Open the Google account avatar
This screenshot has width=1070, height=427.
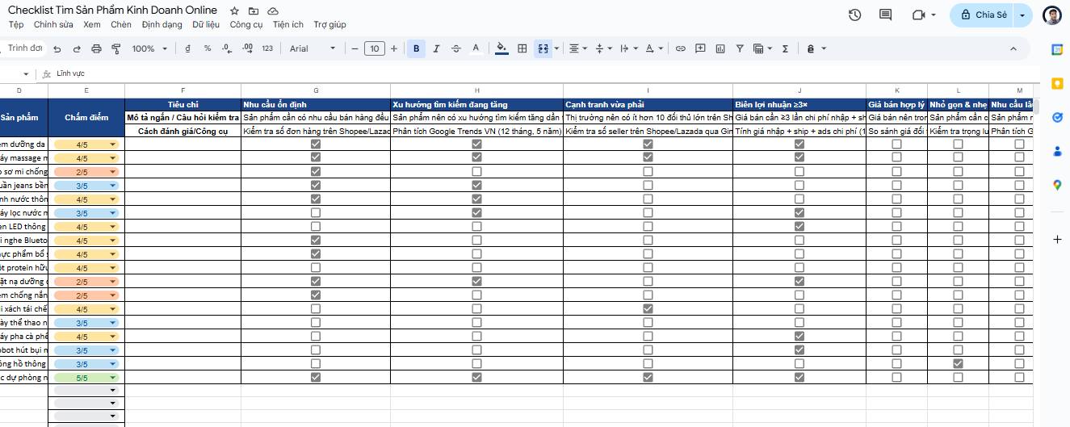(x=1052, y=15)
